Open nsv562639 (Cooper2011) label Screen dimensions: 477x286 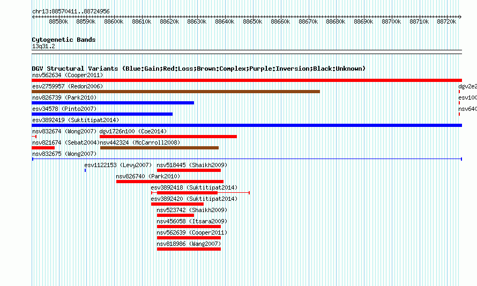pyautogui.click(x=192, y=232)
